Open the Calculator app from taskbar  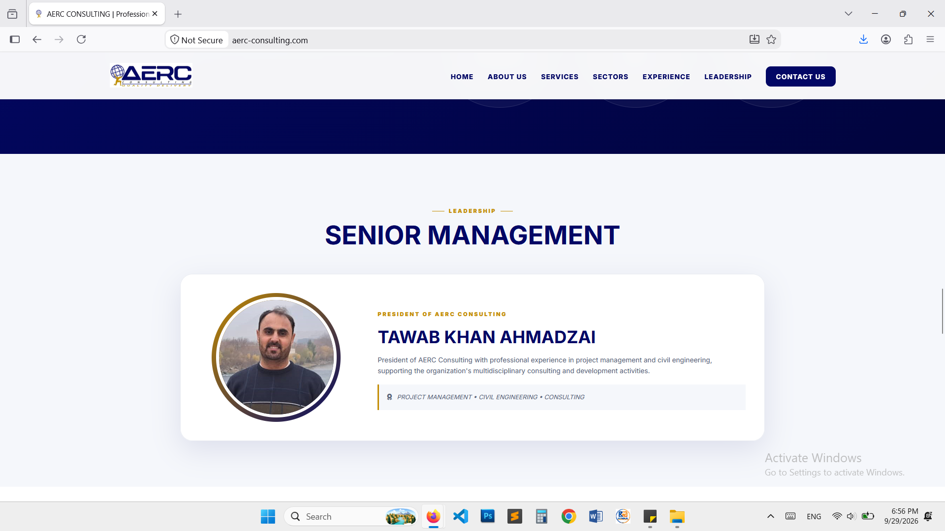tap(541, 517)
